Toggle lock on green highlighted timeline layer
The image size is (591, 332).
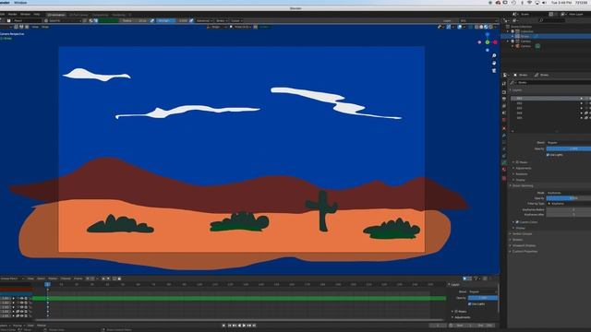coord(26,298)
